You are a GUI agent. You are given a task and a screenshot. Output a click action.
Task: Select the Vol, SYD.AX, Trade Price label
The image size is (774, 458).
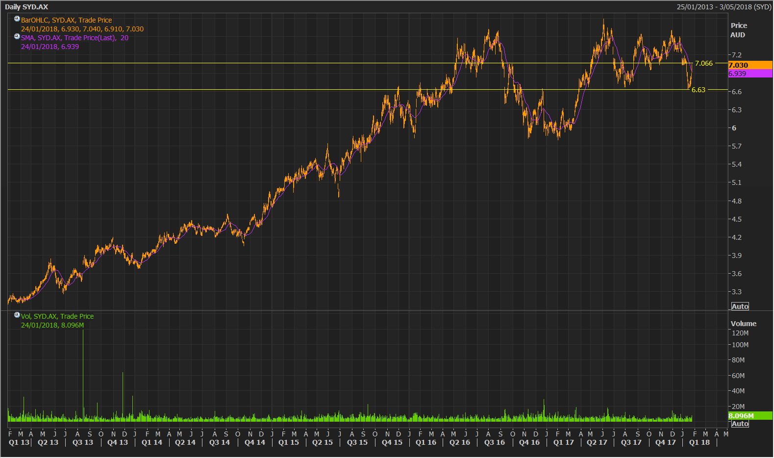click(x=57, y=316)
